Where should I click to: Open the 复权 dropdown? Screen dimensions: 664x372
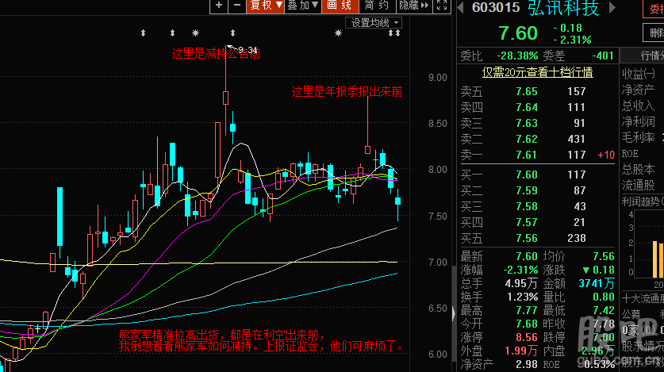tap(266, 6)
